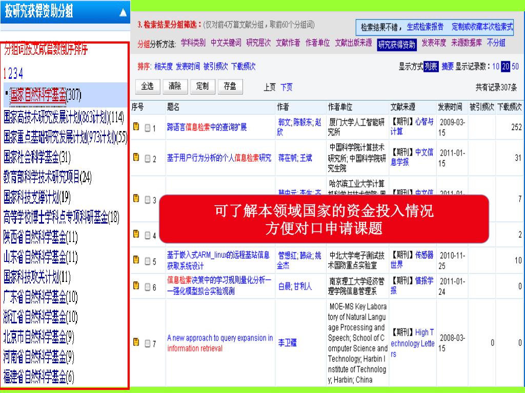Group results by 中文关键词
The width and height of the screenshot is (525, 393).
226,43
